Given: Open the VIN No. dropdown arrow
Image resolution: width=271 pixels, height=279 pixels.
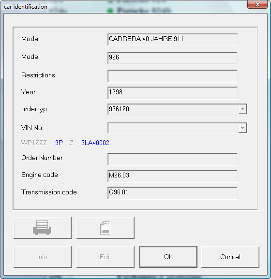Looking at the screenshot, I should point(242,128).
